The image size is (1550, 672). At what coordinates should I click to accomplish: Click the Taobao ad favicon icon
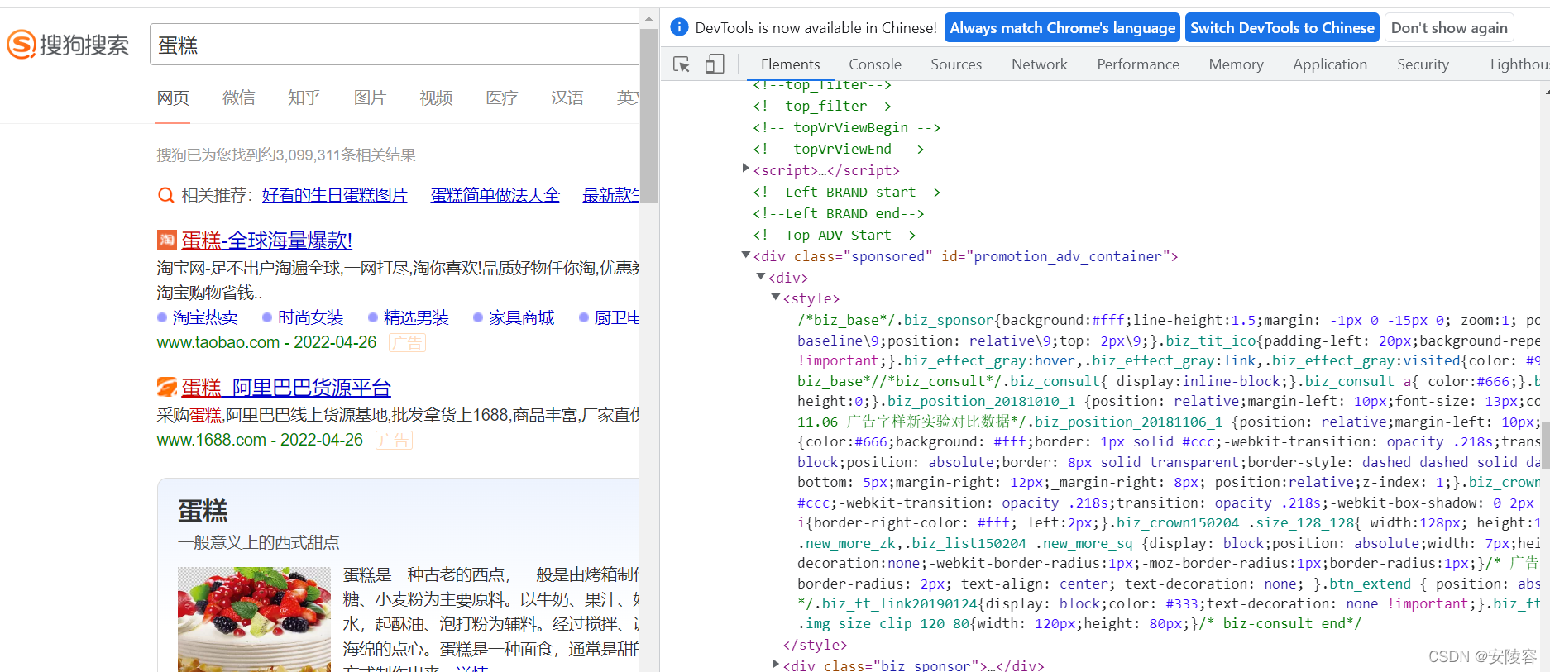click(167, 240)
